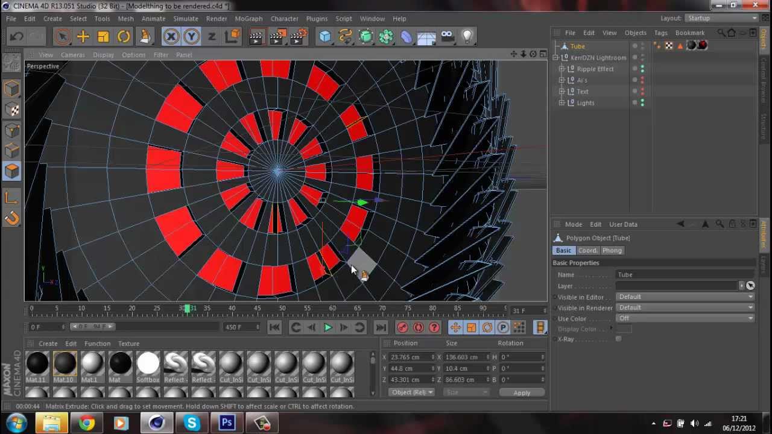Expand the Ripple Effect group
Screen dimensions: 772x434
[562, 69]
